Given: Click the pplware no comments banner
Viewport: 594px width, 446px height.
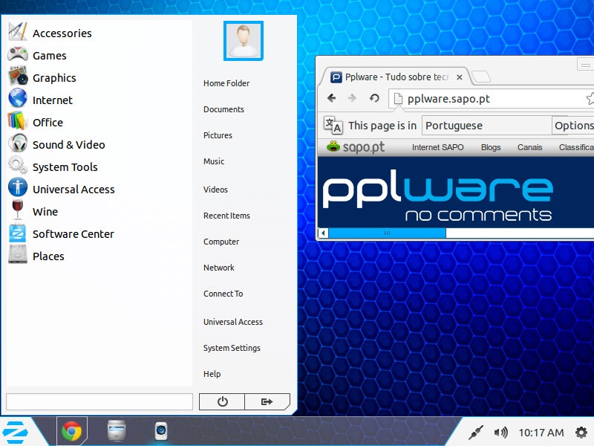Looking at the screenshot, I should click(x=437, y=195).
